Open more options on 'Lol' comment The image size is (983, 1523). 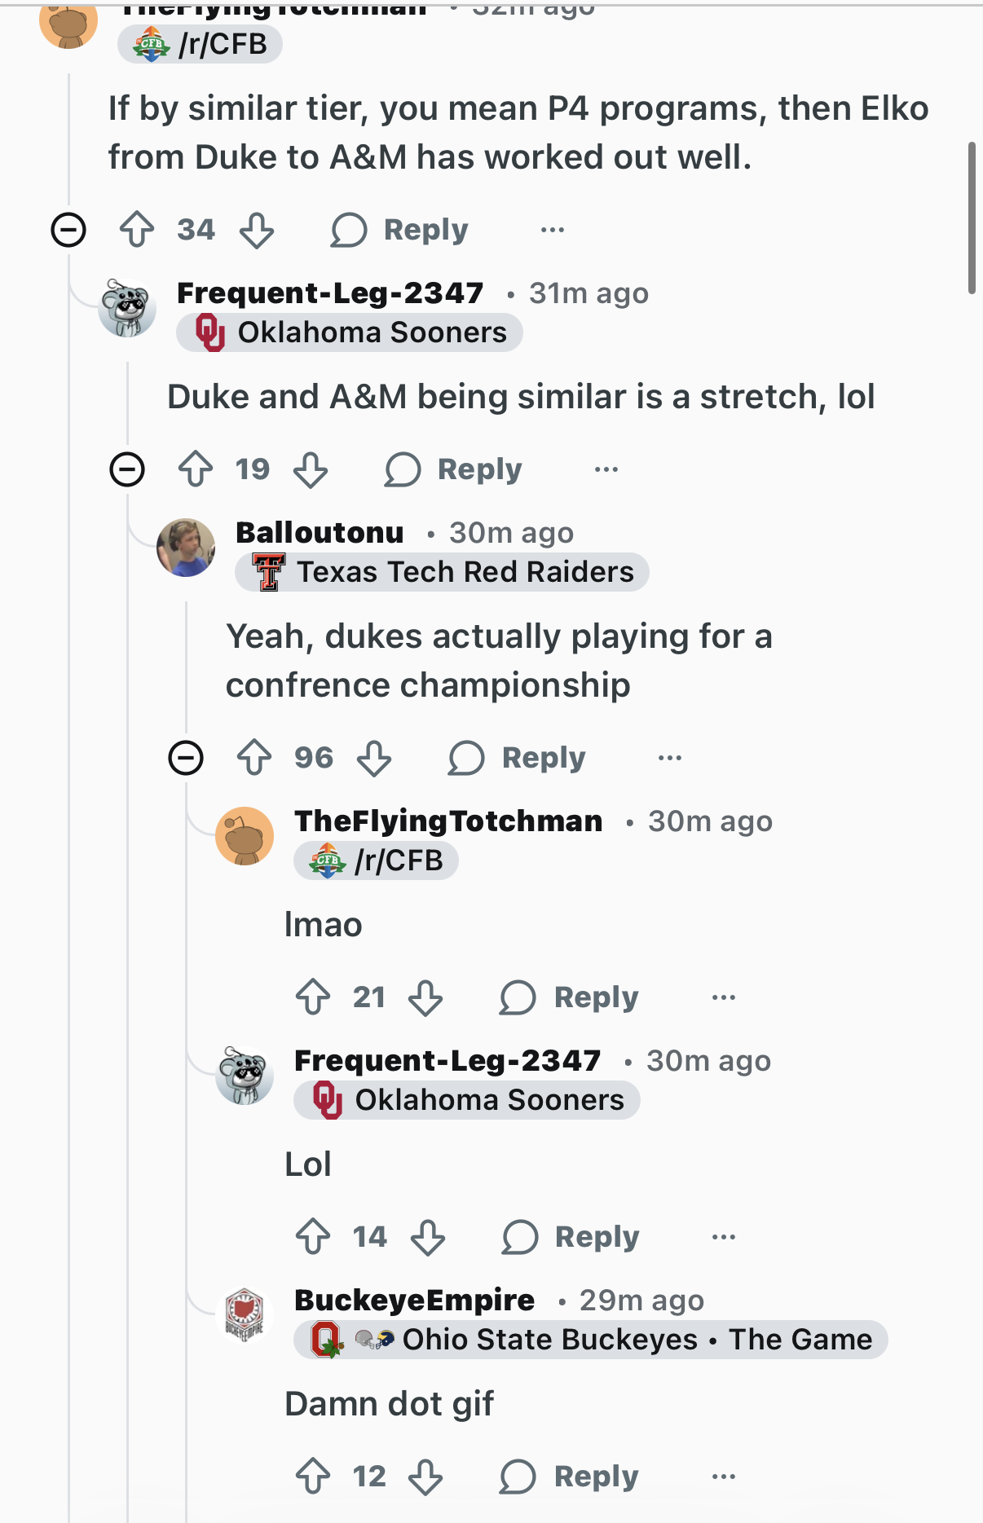[x=724, y=1237]
